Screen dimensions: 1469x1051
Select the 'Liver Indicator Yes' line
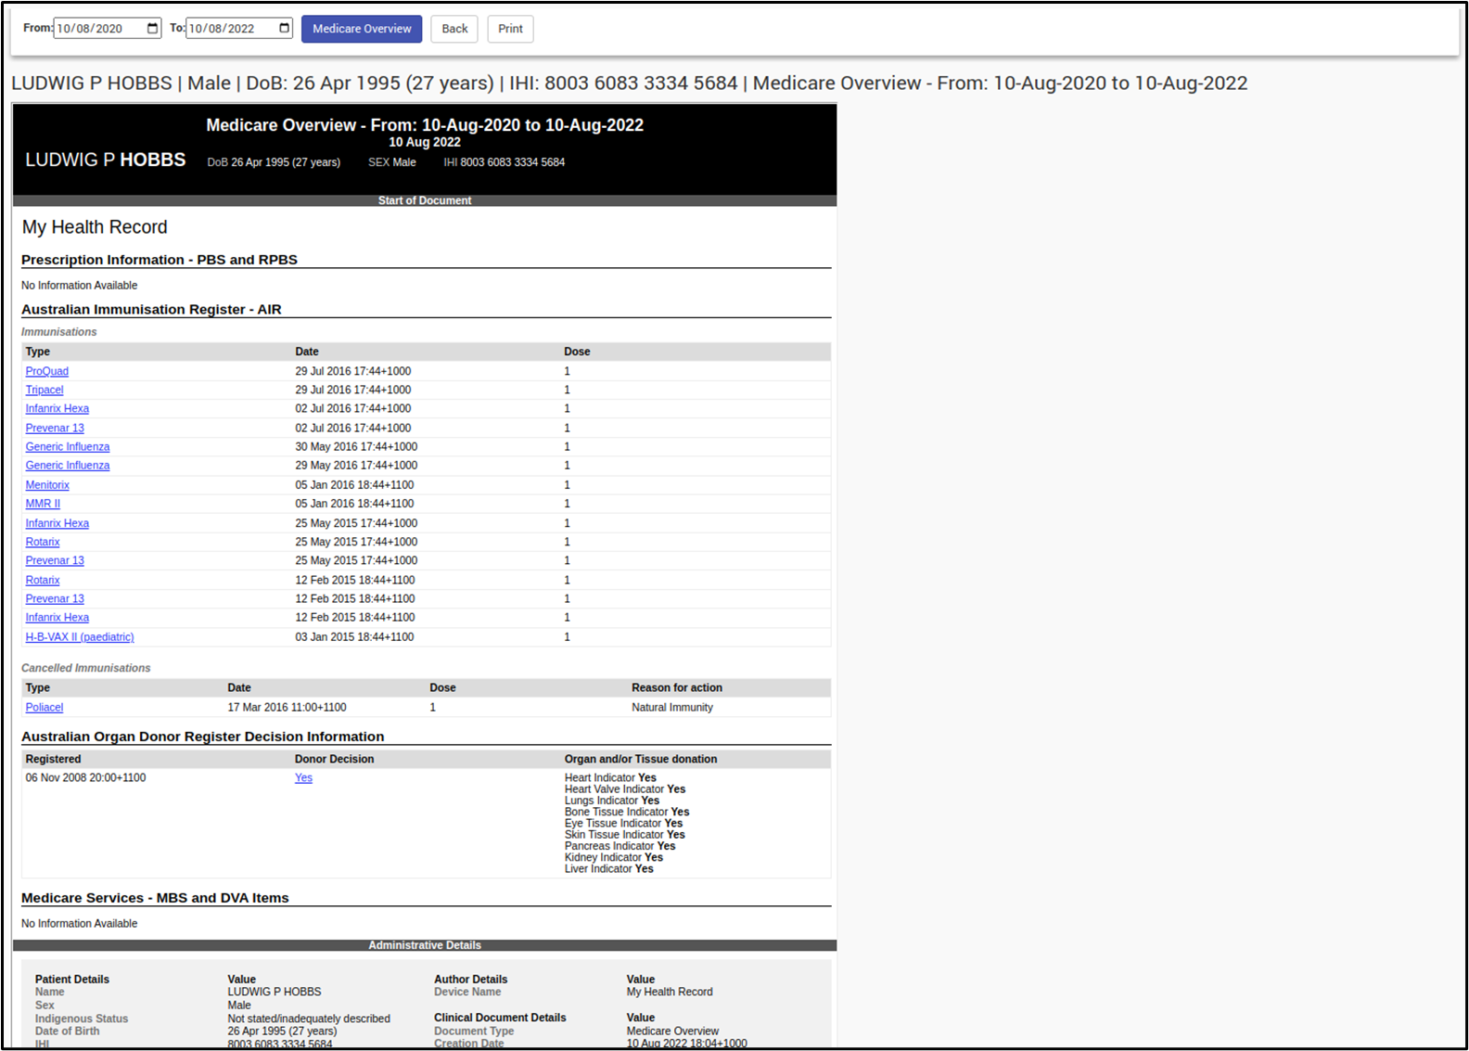click(609, 869)
